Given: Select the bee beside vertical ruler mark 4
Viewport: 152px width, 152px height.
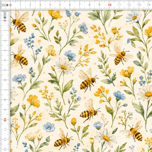Looking at the screenshot, I should click(19, 56).
